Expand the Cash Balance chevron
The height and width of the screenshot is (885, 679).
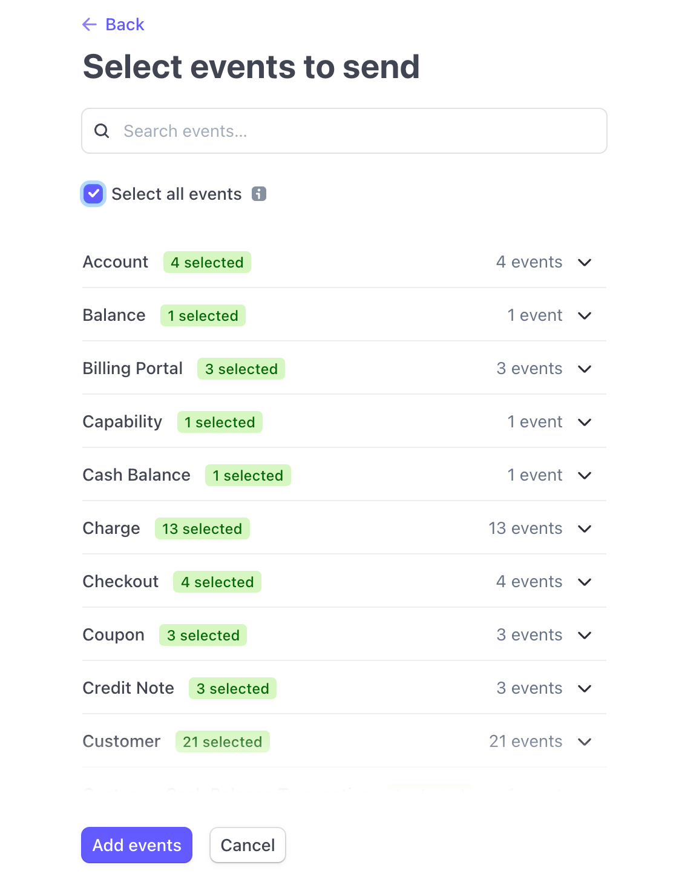tap(585, 475)
